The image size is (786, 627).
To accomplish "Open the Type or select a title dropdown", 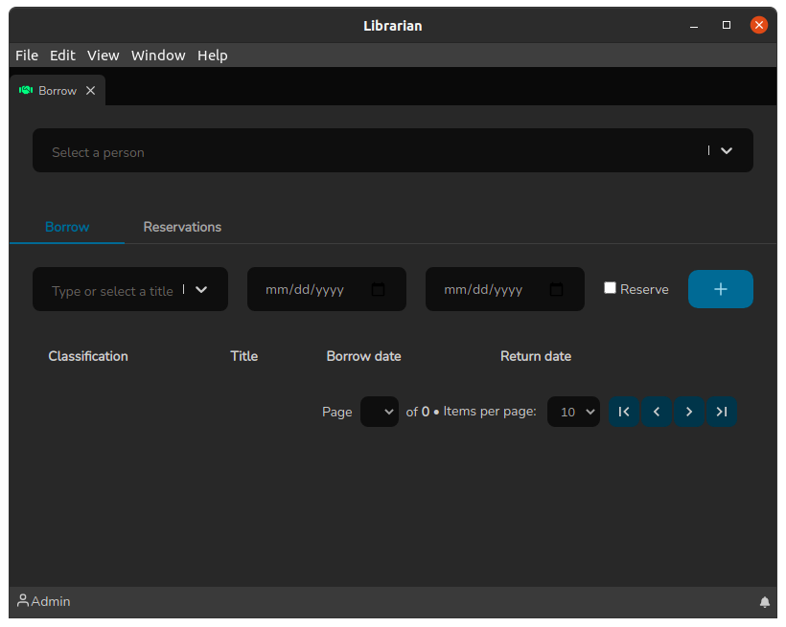I will pyautogui.click(x=200, y=289).
